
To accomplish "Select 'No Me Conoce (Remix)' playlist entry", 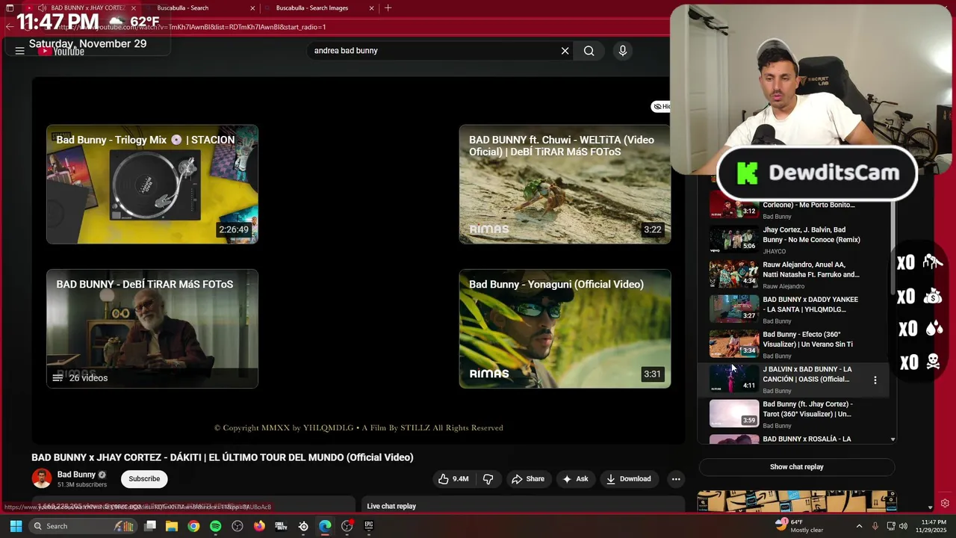I will [794, 240].
